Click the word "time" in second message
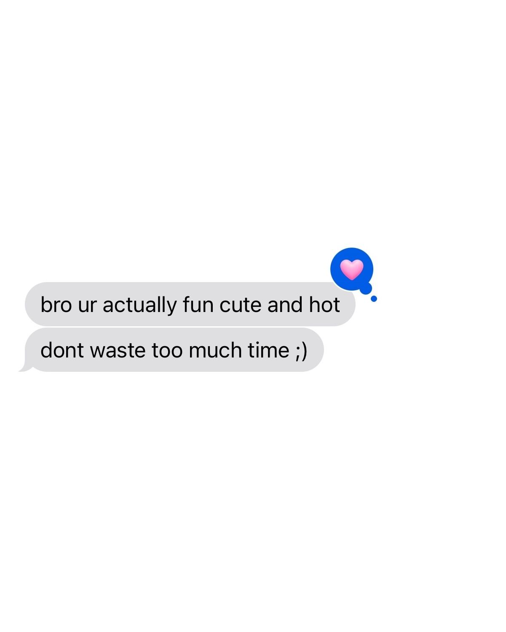The image size is (506, 632). [x=268, y=350]
